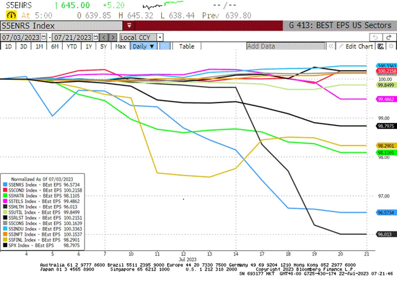This screenshot has height=286, width=397.
Task: Click G 413: BEST EPS US Sectors title
Action: [340, 25]
